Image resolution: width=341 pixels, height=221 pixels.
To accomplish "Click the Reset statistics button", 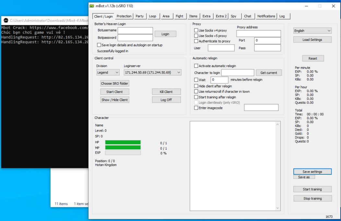I will click(x=313, y=58).
